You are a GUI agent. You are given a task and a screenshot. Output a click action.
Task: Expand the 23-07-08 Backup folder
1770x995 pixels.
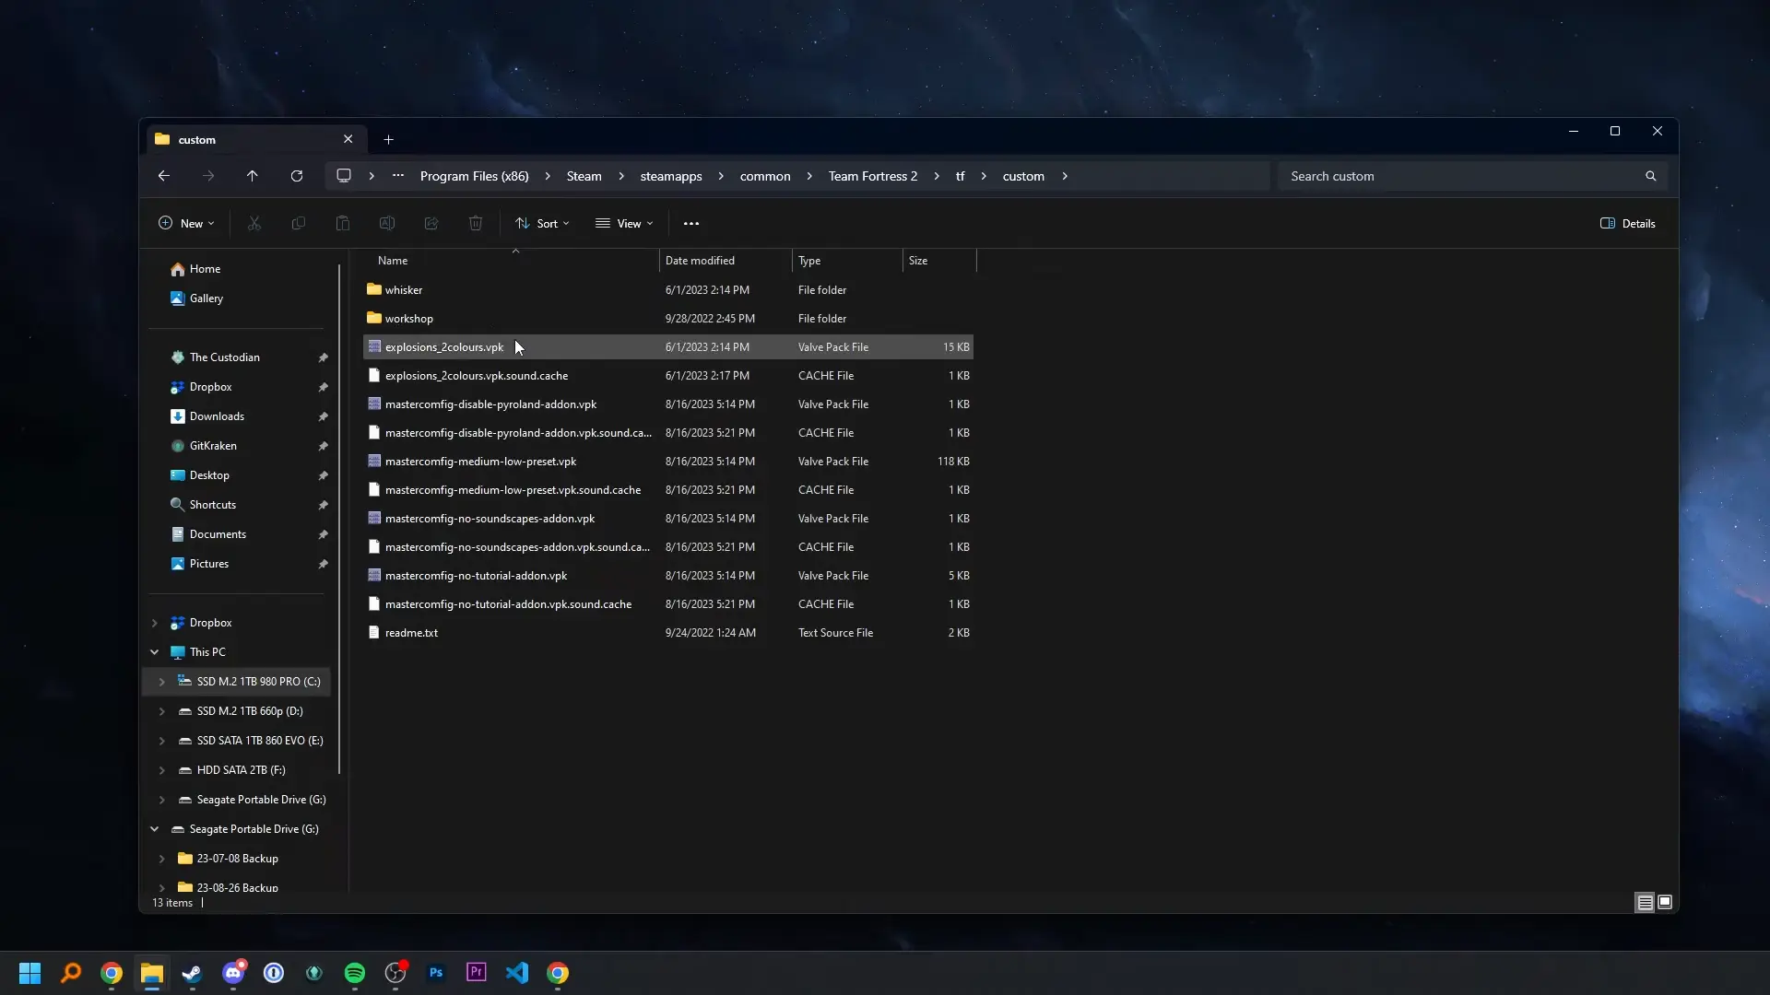[x=162, y=859]
